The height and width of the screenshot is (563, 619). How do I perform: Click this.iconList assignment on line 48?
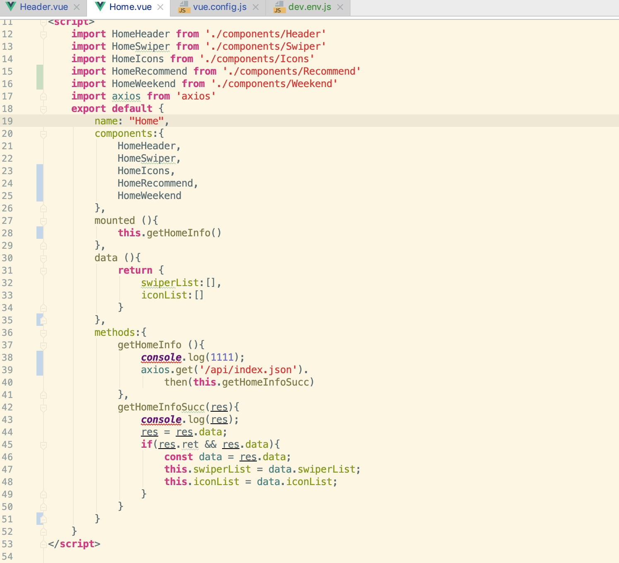[x=251, y=482]
